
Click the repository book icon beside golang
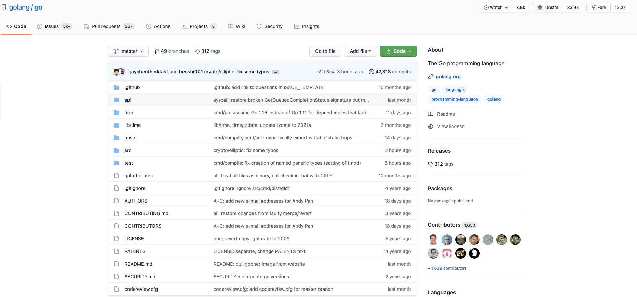[x=4, y=7]
